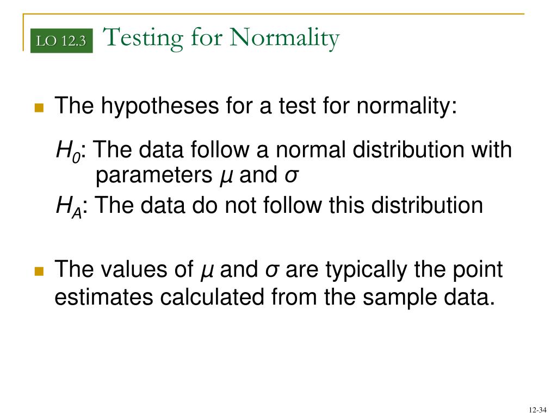Click the μ symbol after parameters

[x=226, y=176]
